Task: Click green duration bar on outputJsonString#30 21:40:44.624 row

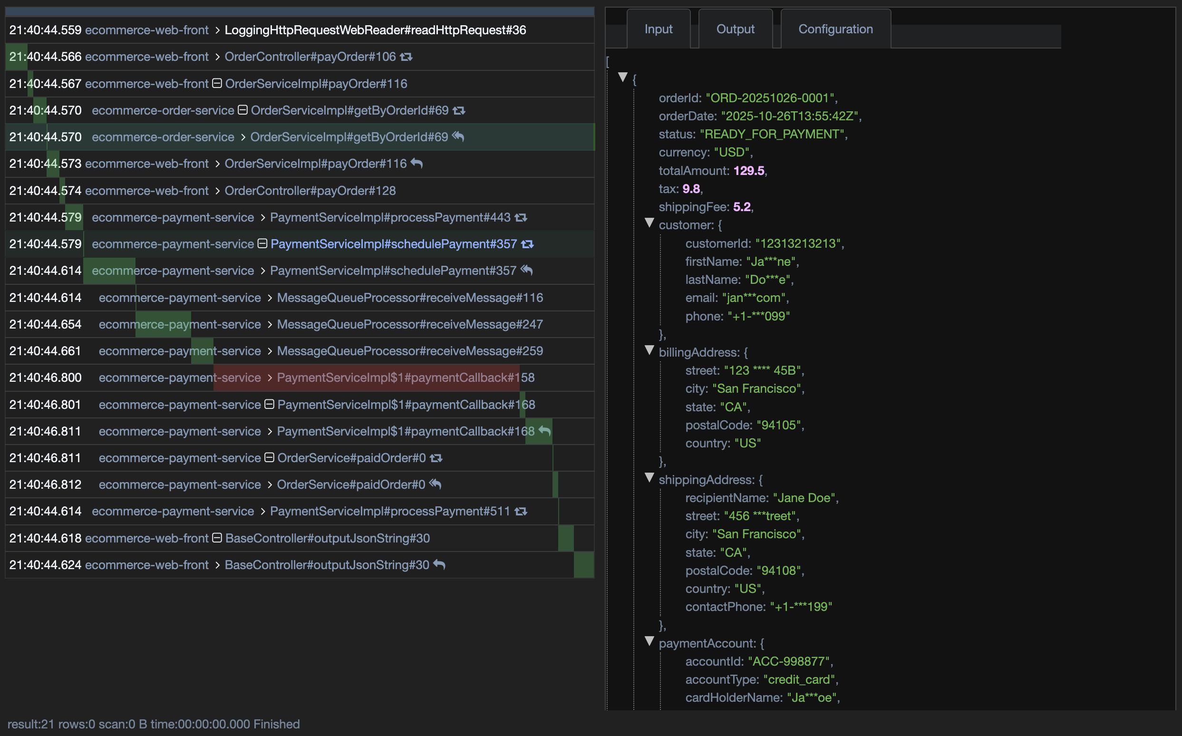Action: coord(584,565)
